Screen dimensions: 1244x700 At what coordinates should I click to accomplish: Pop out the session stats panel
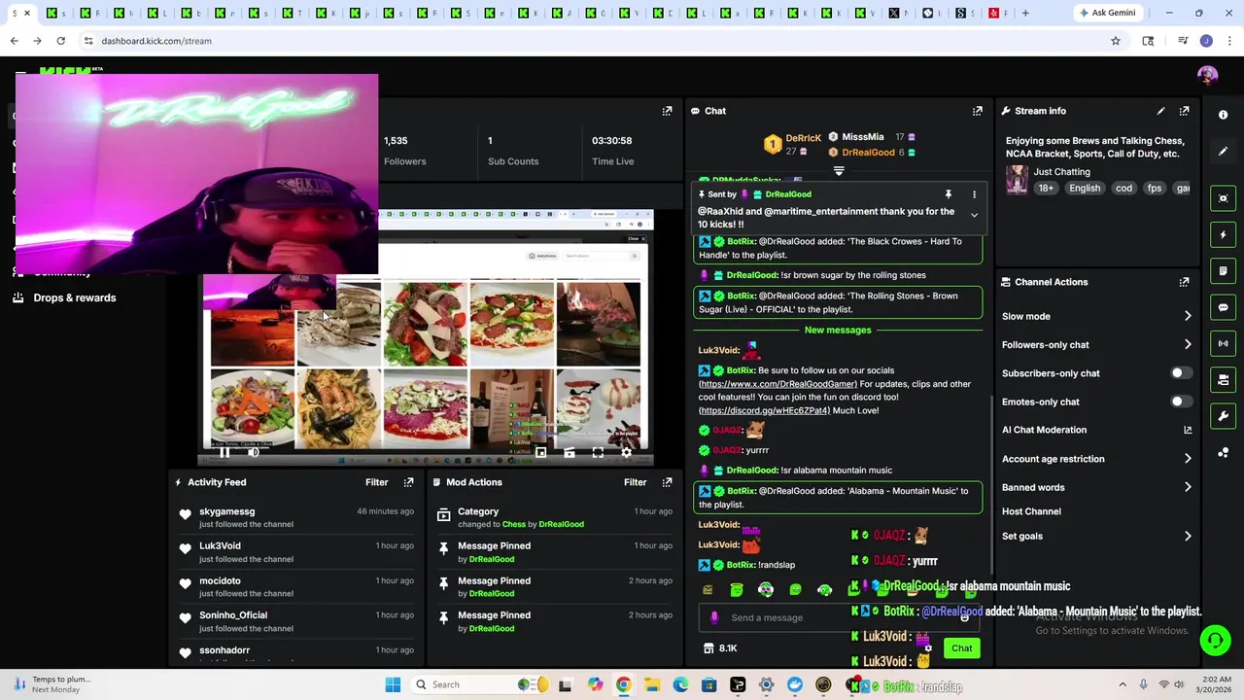pos(667,111)
